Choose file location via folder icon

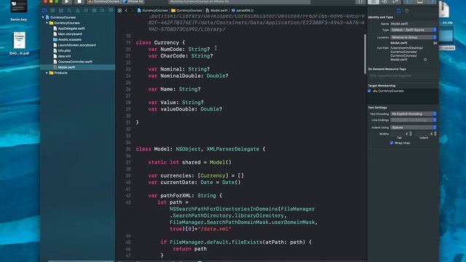click(435, 43)
